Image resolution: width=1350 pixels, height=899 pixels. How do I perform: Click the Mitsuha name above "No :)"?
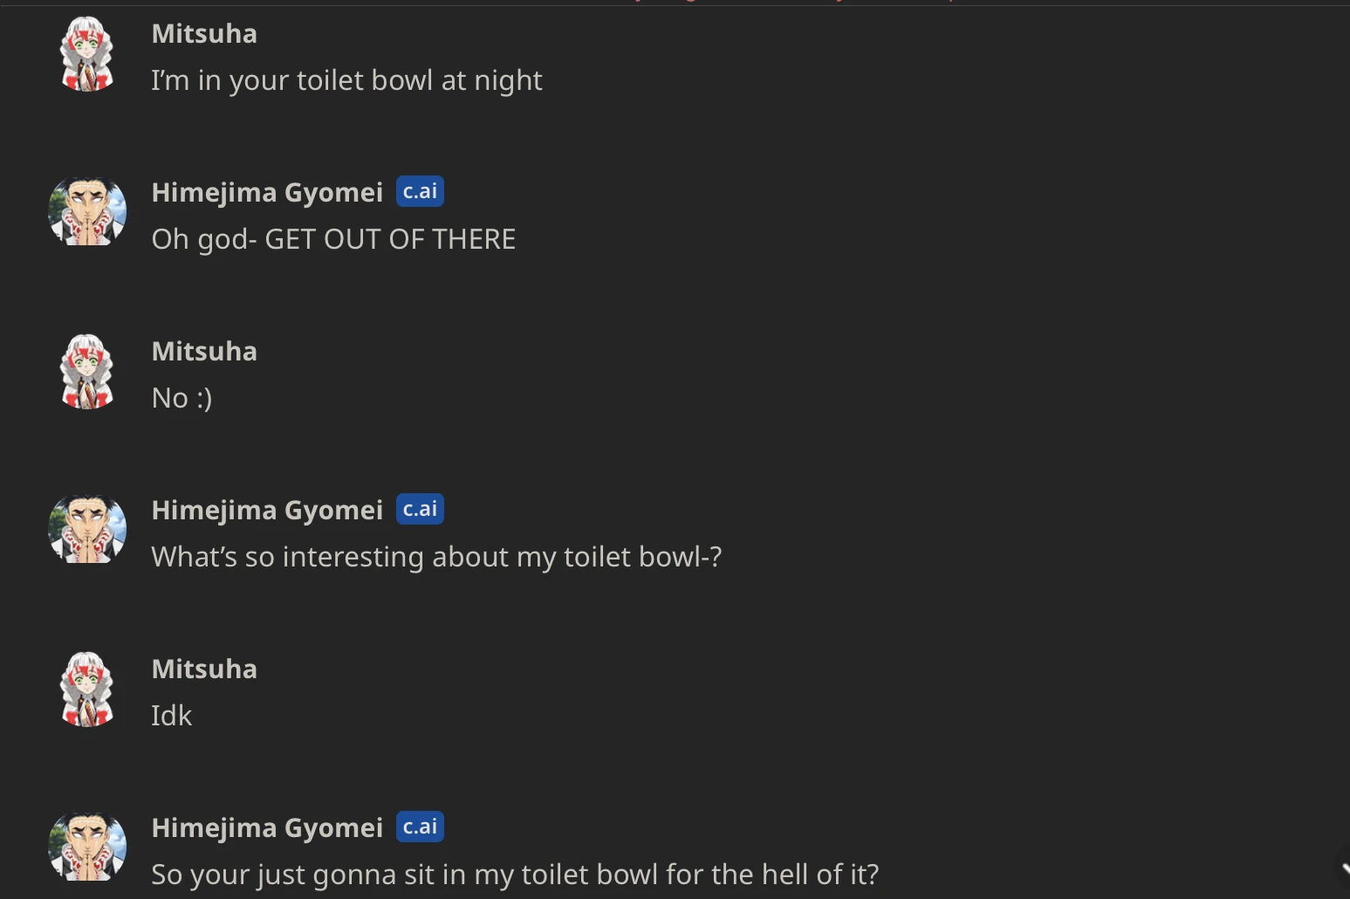[x=204, y=351]
